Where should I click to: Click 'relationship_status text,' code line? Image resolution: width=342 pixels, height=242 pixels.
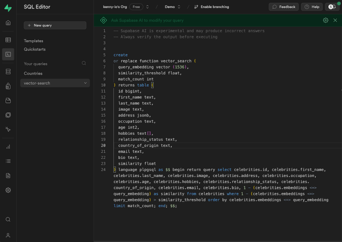pos(147,139)
